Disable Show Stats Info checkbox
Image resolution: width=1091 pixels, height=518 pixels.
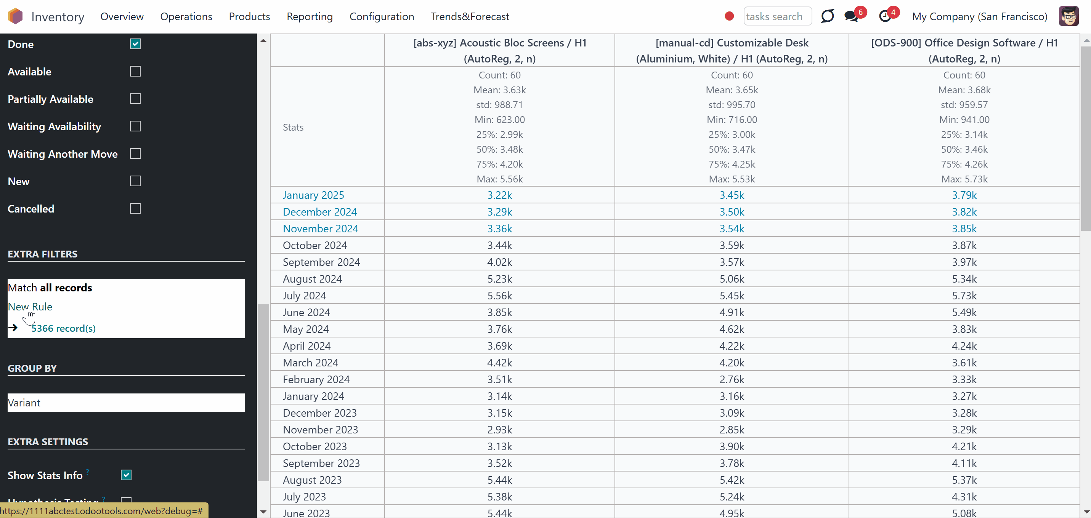coord(126,475)
